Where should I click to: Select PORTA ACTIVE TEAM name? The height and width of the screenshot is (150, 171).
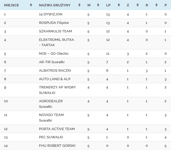coord(57,129)
